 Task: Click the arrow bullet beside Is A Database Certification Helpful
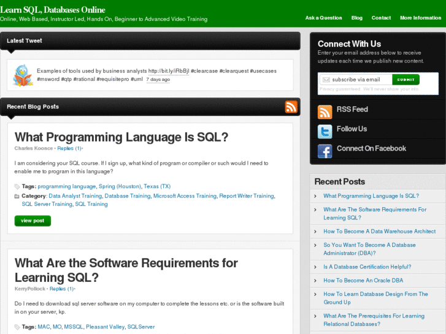click(315, 267)
